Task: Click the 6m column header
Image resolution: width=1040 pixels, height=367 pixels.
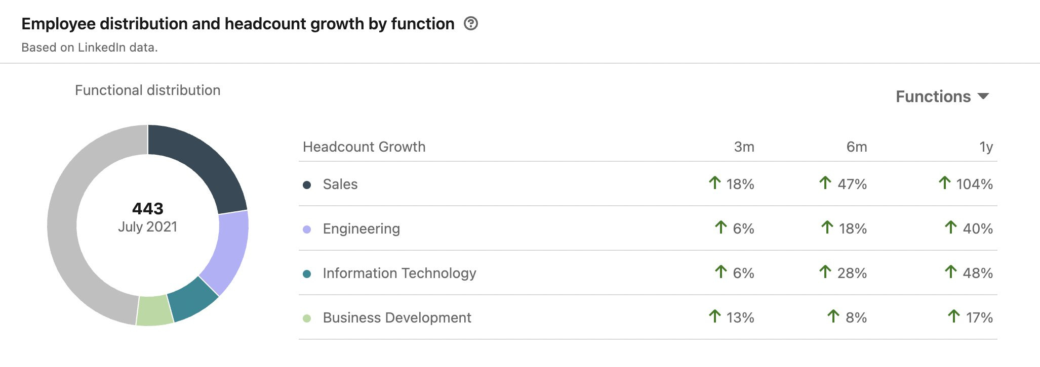Action: click(856, 147)
